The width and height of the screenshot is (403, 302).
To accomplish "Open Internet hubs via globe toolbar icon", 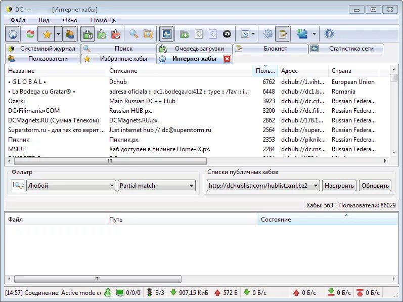I will point(12,34).
